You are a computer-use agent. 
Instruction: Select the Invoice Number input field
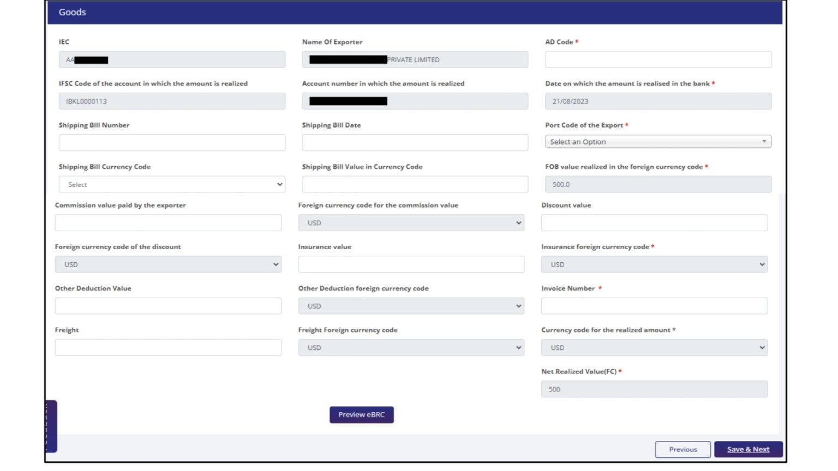[654, 306]
